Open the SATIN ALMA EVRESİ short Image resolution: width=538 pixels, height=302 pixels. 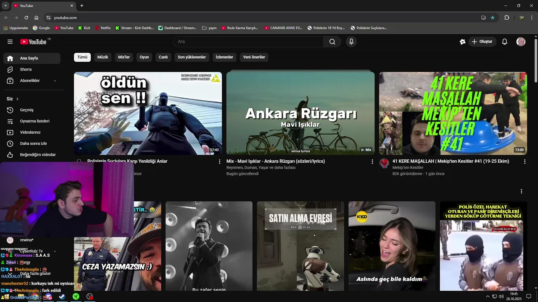pyautogui.click(x=301, y=246)
